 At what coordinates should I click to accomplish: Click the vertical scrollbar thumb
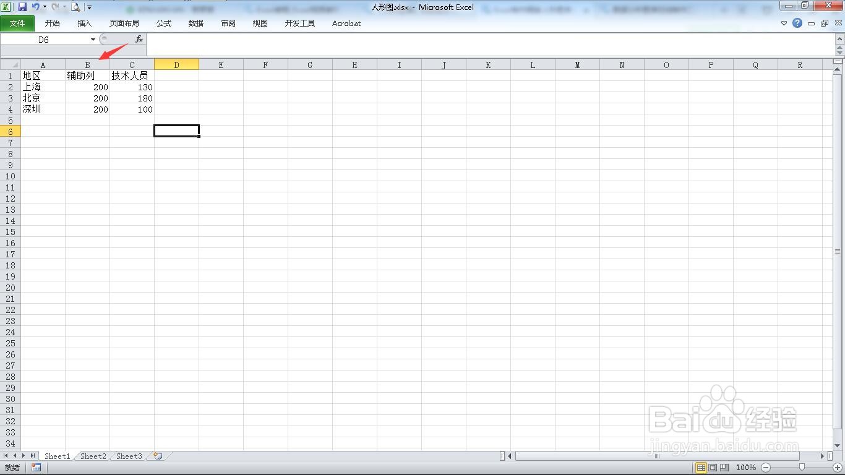click(838, 251)
